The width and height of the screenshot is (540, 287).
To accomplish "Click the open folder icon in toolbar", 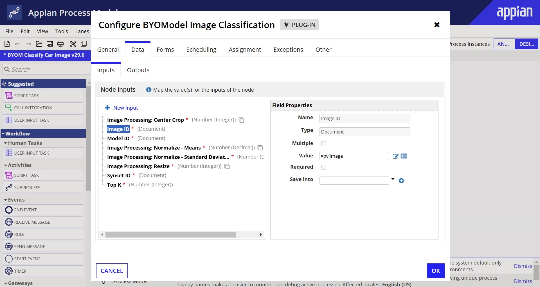I will [39, 44].
